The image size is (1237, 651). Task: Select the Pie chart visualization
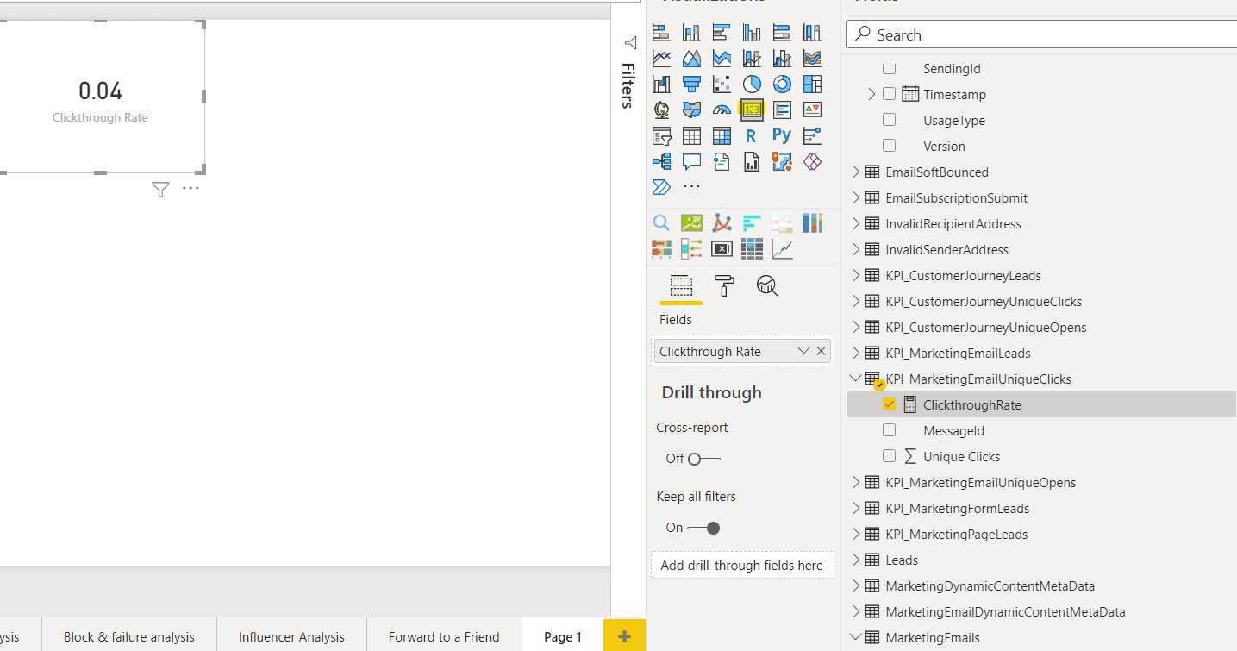pyautogui.click(x=751, y=84)
